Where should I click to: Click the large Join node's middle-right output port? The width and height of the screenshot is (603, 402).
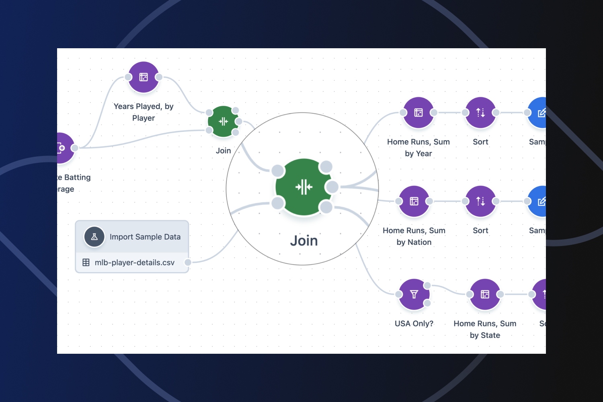click(332, 187)
